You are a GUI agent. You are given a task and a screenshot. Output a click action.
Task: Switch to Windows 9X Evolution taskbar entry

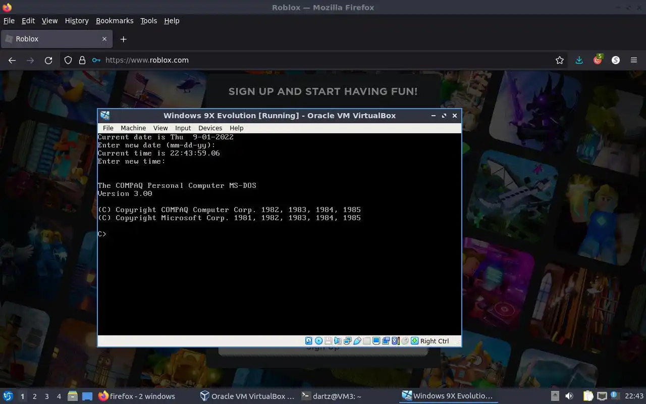[x=448, y=396]
